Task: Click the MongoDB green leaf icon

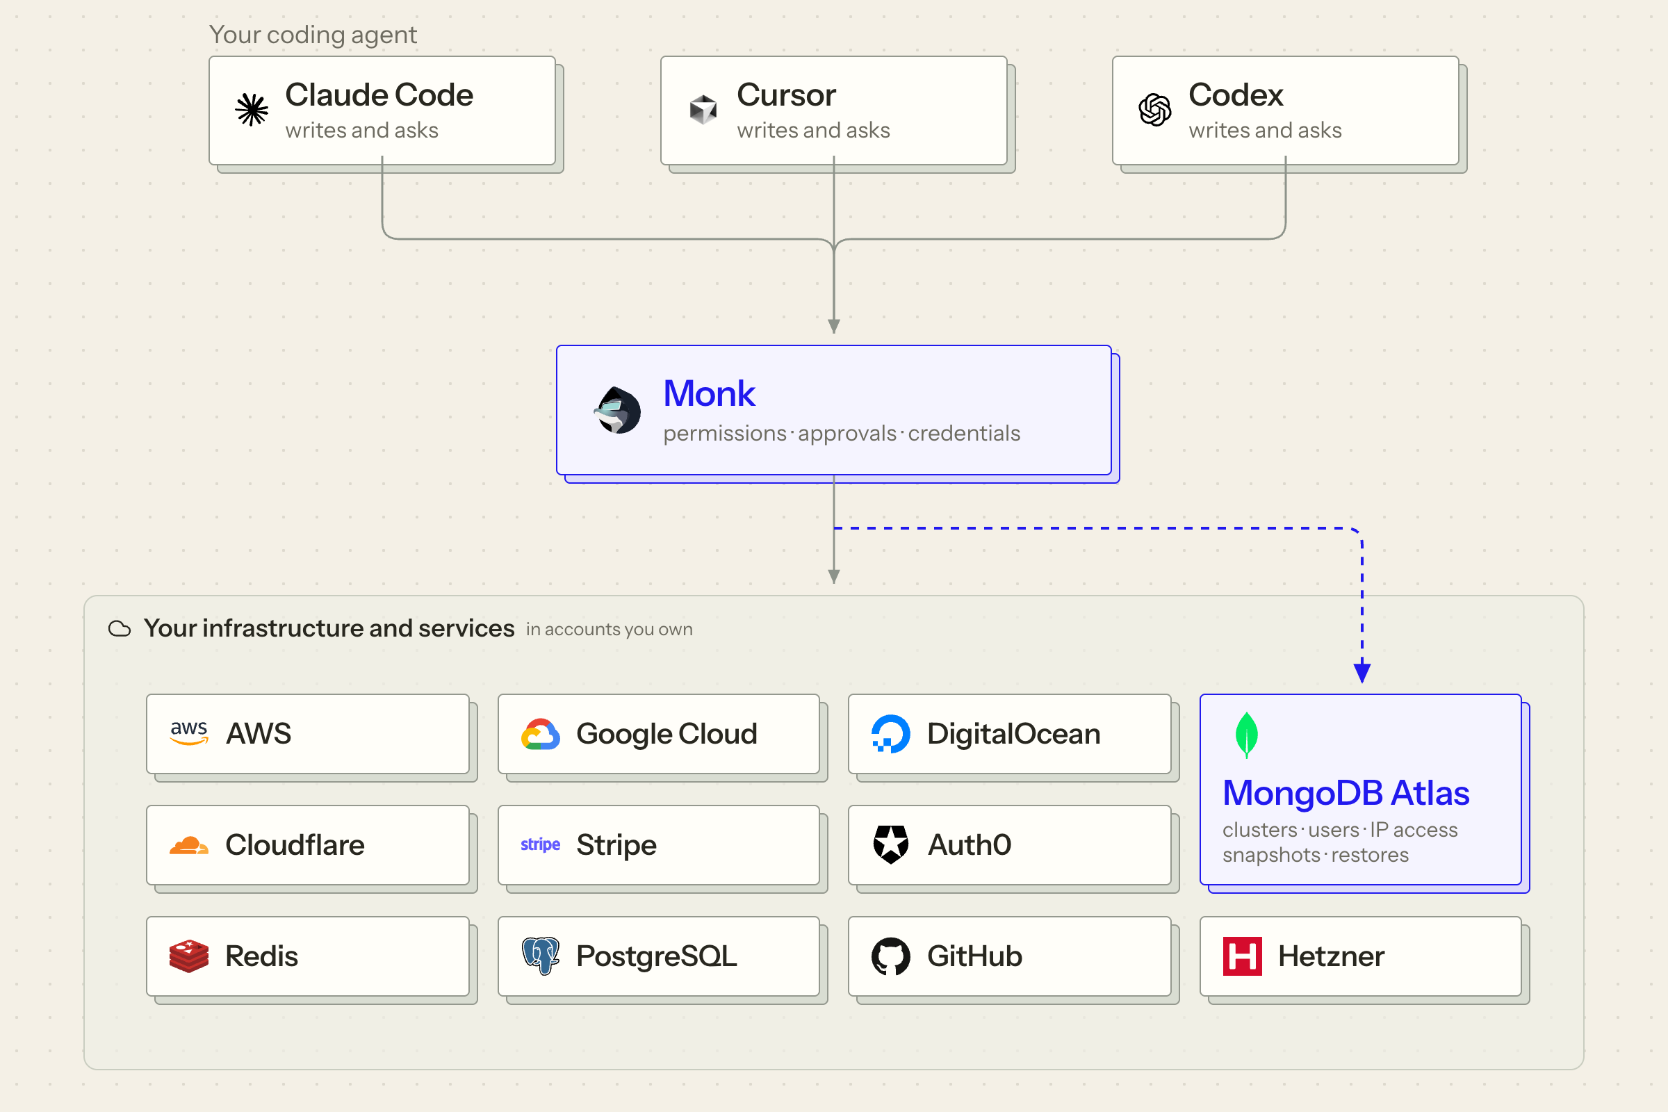Action: click(1246, 735)
